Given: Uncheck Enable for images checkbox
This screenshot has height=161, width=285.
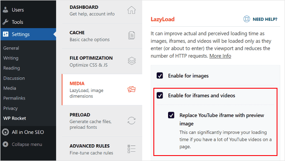Looking at the screenshot, I should 160,76.
